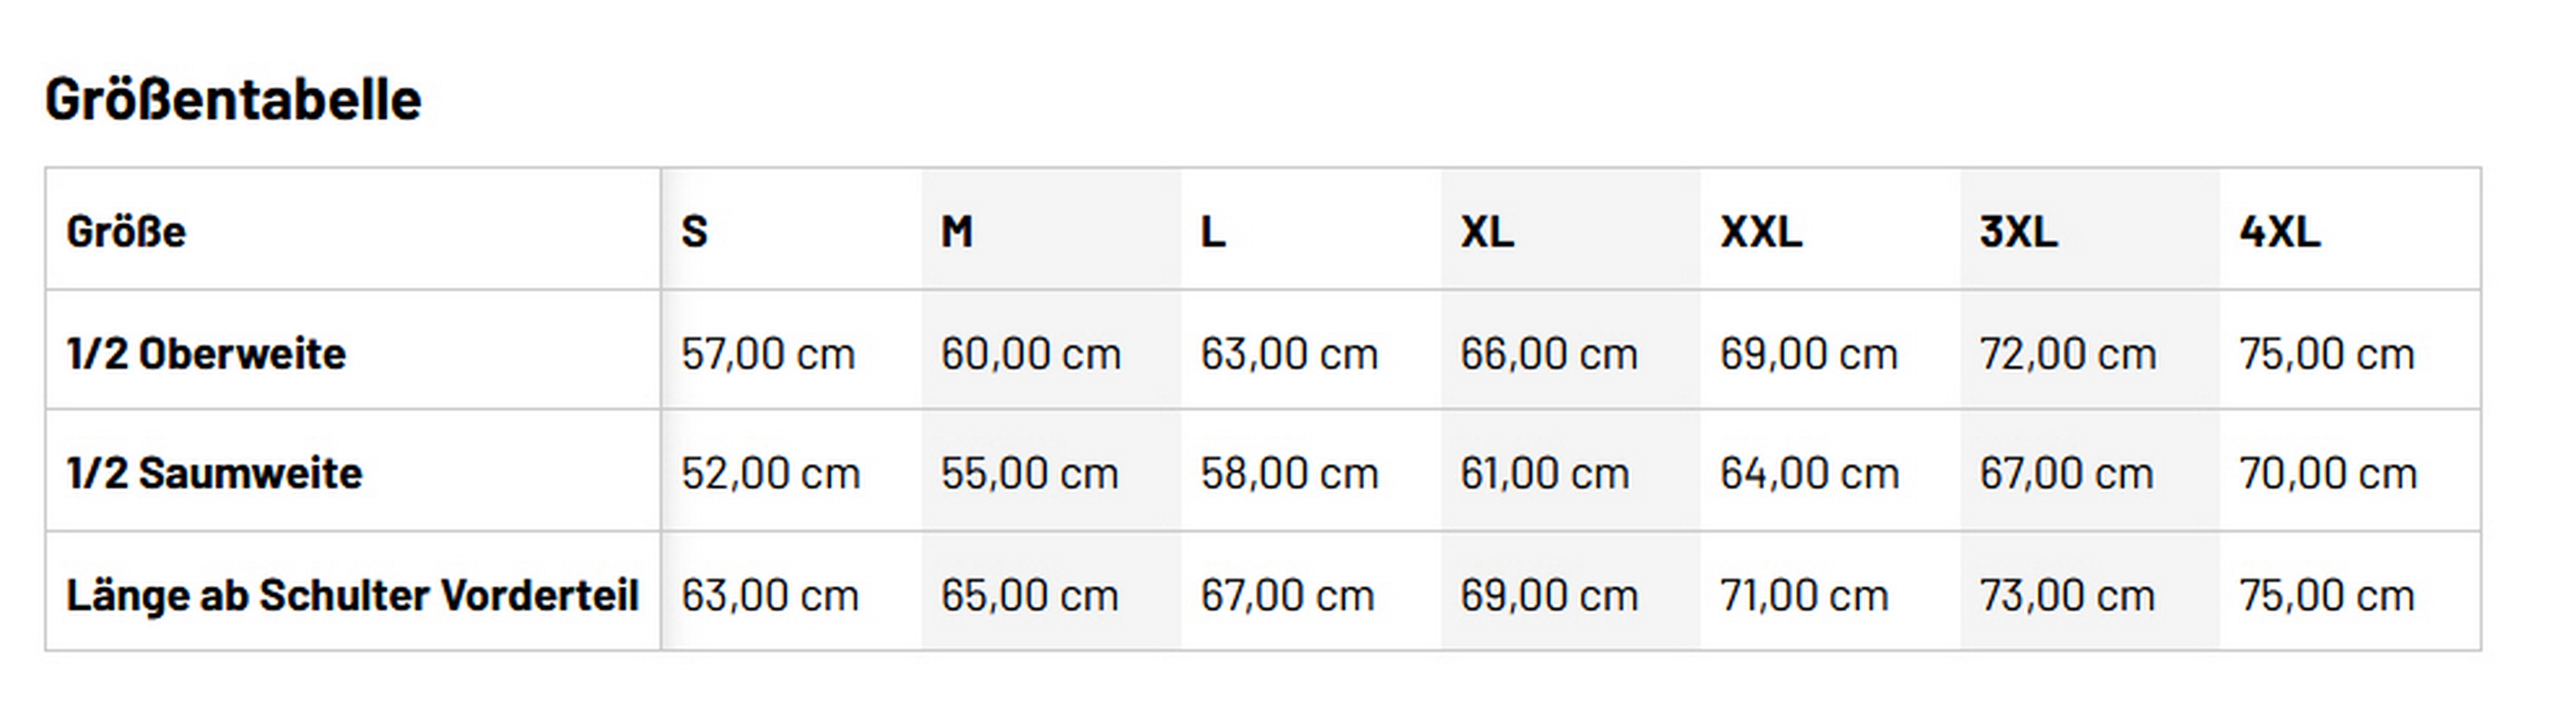Select the 66,00 cm Oberweite cell
Screen dimensions: 2576x722
[1548, 354]
